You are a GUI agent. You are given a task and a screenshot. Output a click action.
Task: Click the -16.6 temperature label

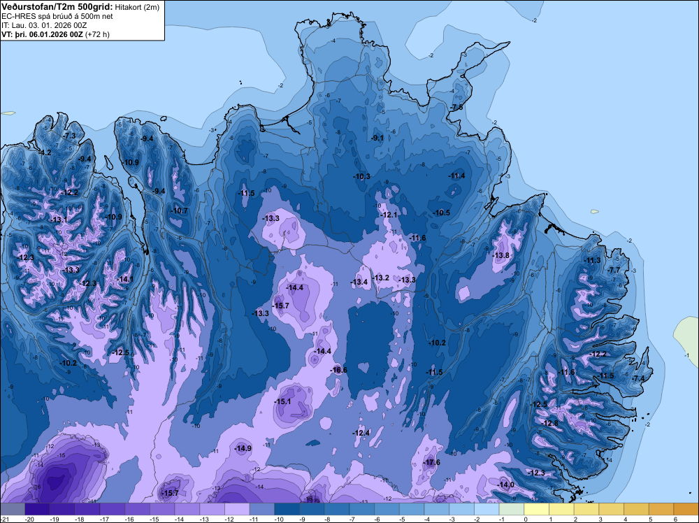pos(338,370)
